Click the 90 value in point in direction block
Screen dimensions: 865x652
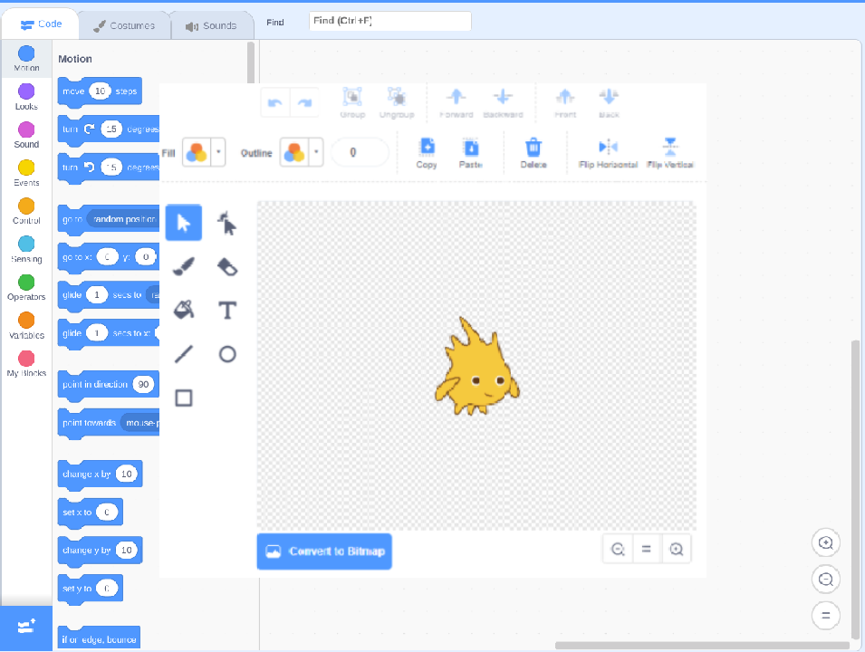(143, 385)
